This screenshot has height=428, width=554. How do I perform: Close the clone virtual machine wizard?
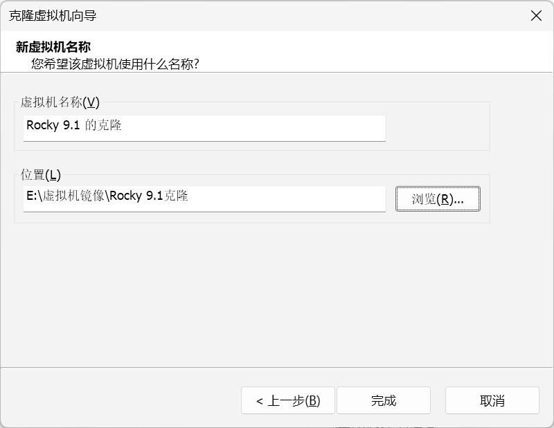tap(535, 16)
